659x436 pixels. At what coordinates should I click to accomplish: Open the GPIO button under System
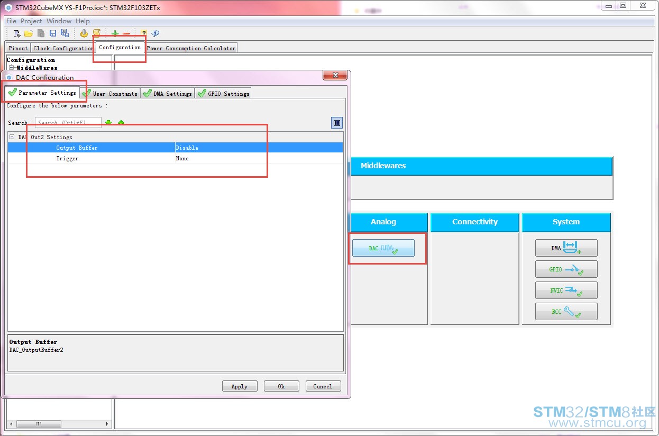566,269
